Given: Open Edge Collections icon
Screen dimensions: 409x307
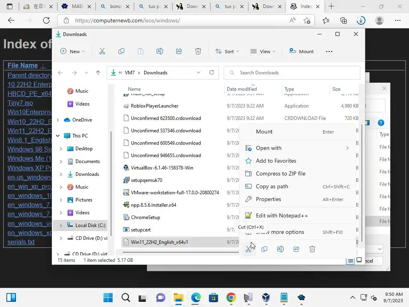Looking at the screenshot, I should click(x=343, y=21).
